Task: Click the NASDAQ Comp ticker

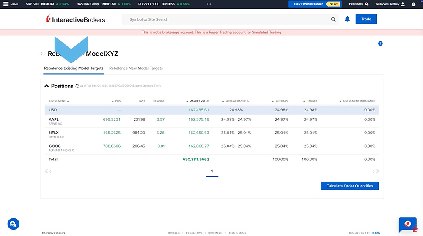Action: pyautogui.click(x=103, y=4)
